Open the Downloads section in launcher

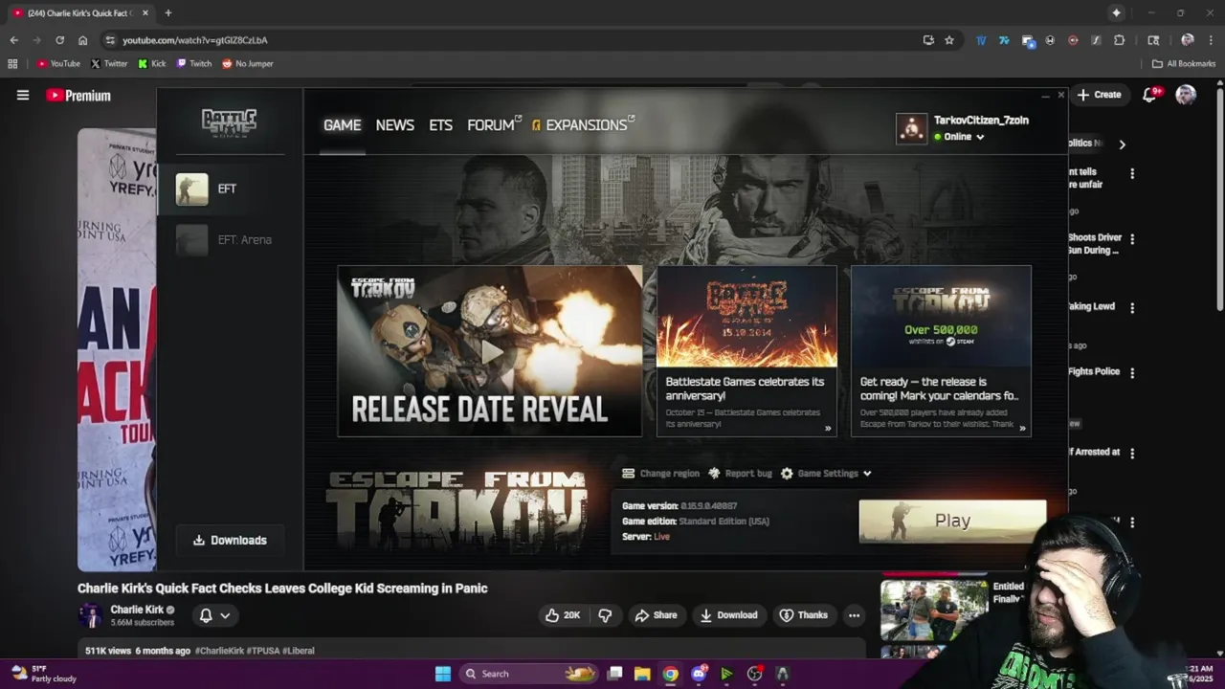(230, 540)
